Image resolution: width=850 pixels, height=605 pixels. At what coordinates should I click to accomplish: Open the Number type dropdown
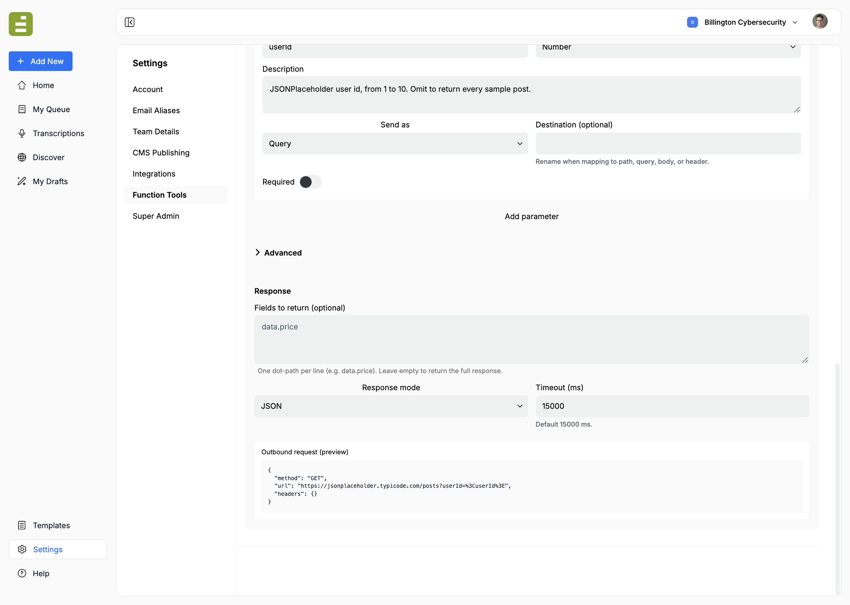pos(668,51)
